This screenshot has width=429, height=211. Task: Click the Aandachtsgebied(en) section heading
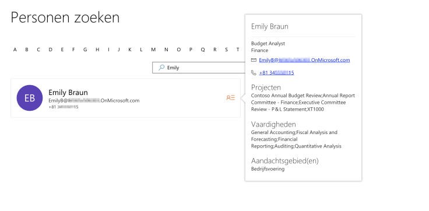pyautogui.click(x=285, y=161)
